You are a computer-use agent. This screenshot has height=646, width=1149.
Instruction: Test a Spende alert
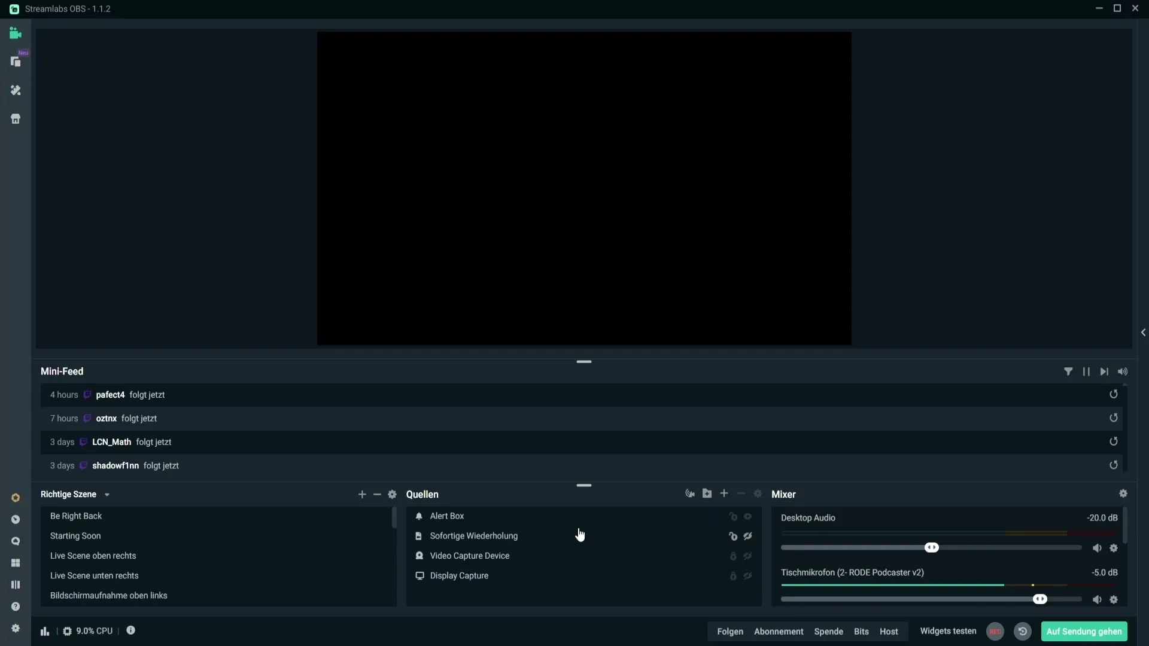[x=829, y=632]
